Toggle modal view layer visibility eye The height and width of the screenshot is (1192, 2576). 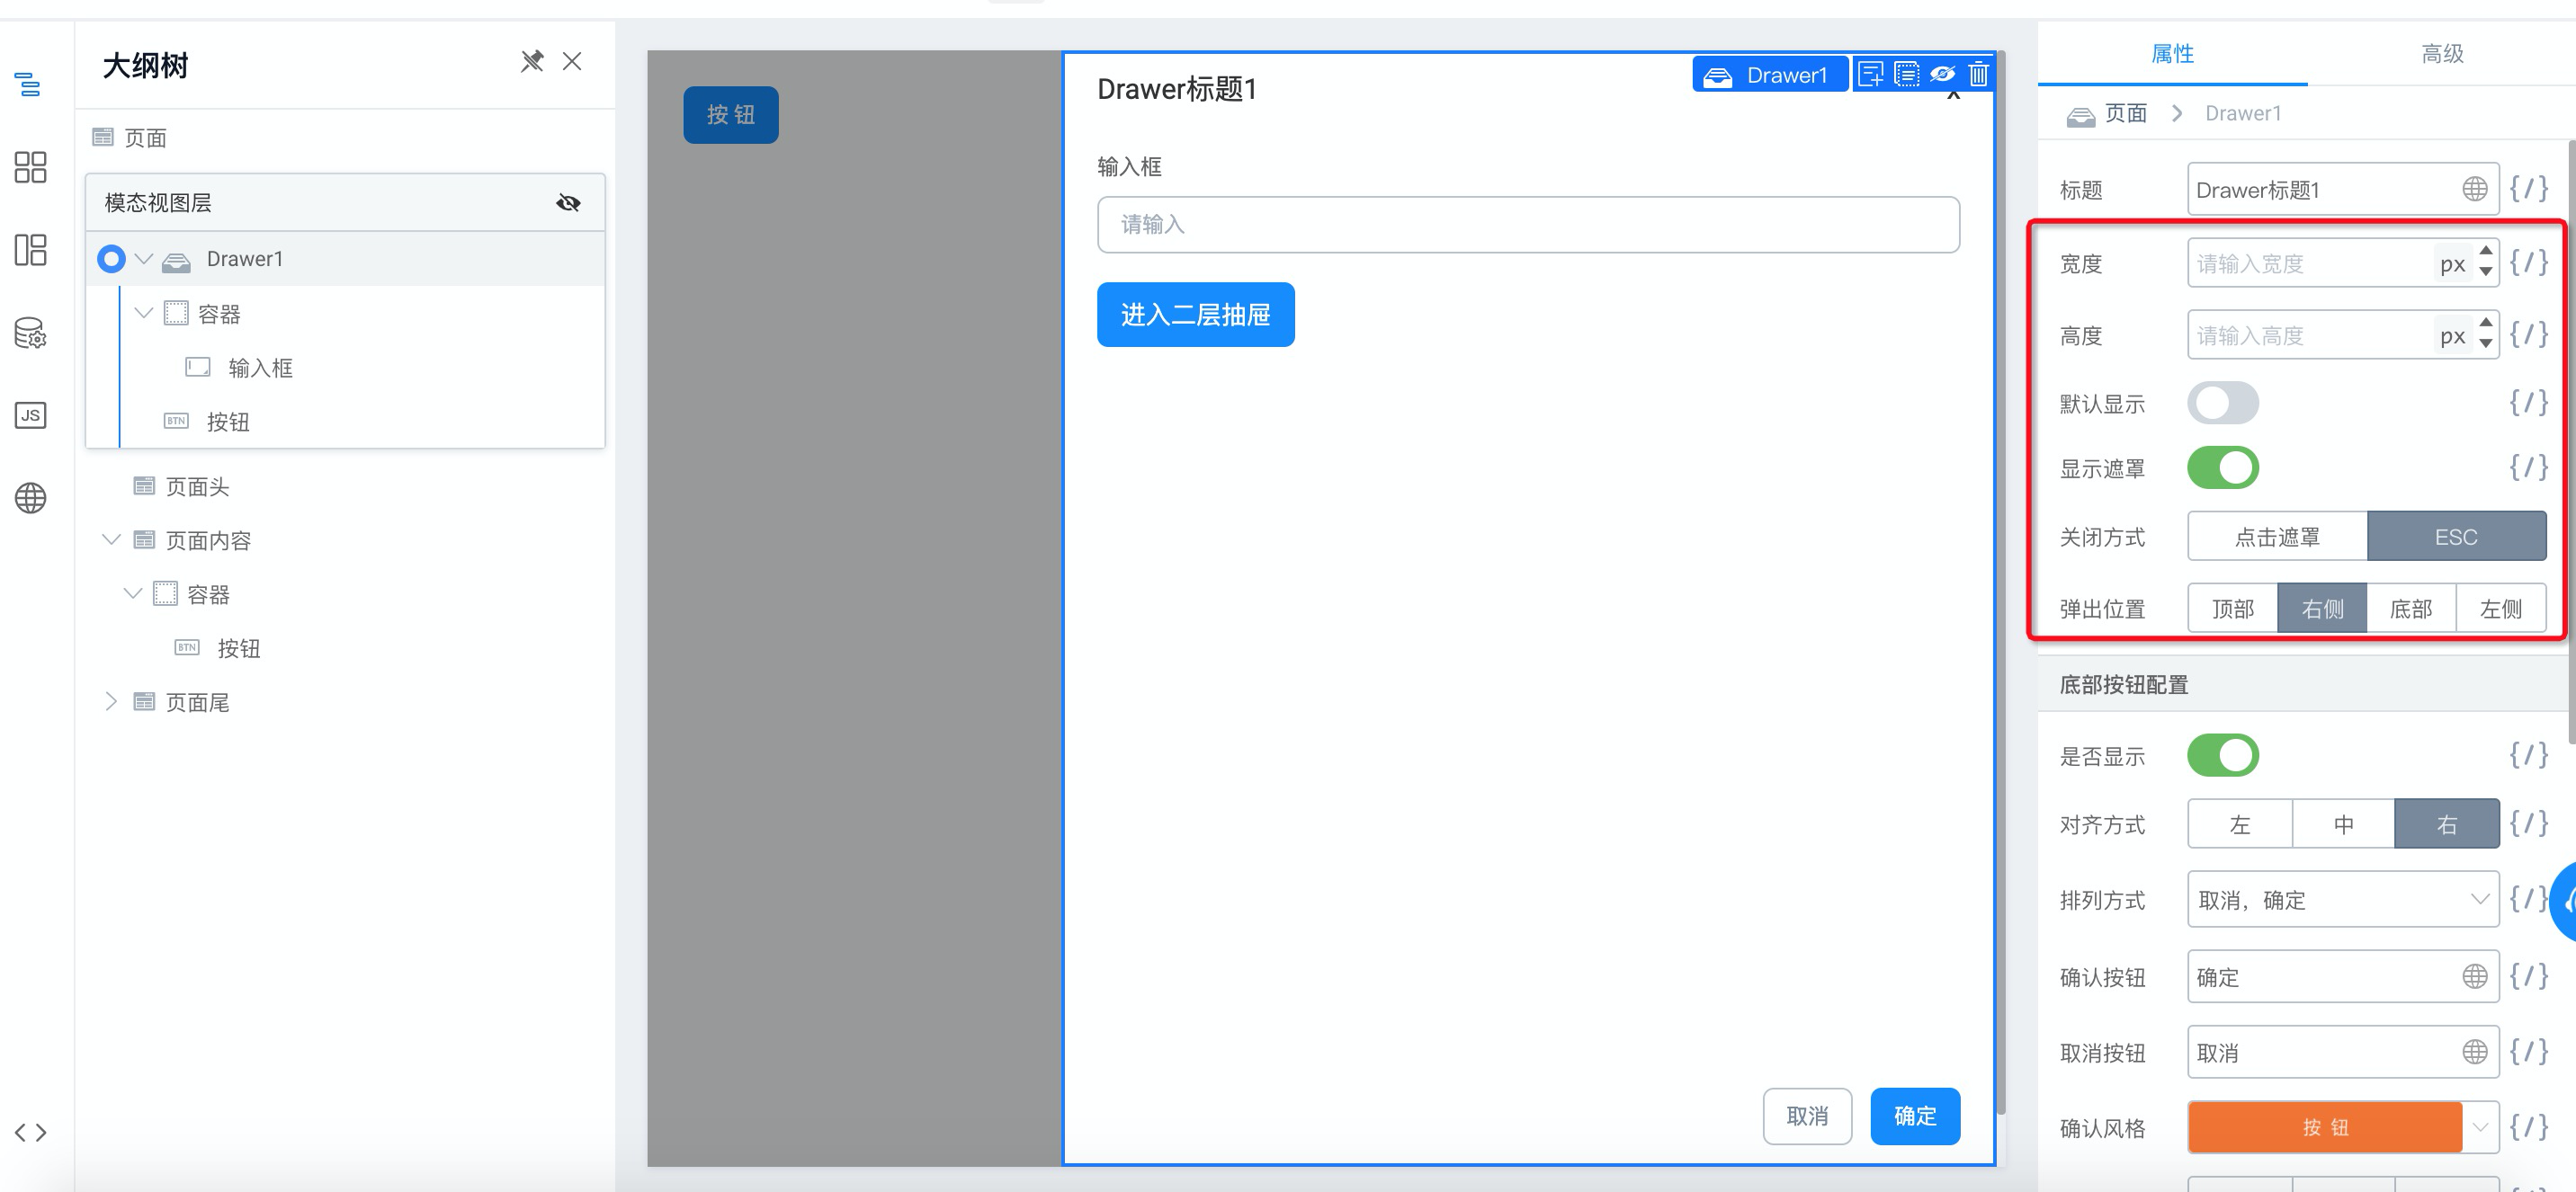coord(568,203)
